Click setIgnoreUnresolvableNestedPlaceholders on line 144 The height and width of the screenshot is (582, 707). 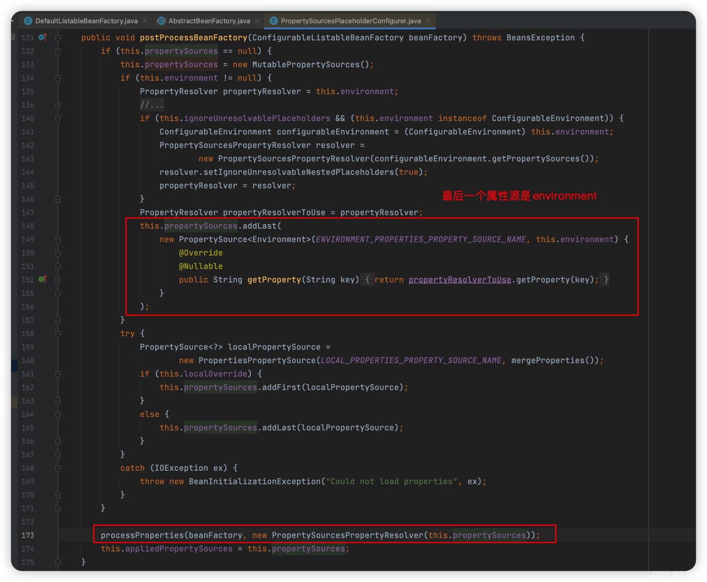click(298, 172)
